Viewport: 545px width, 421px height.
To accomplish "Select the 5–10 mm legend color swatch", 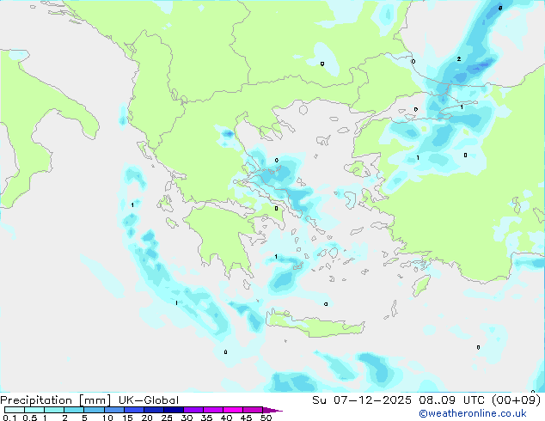I will click(94, 410).
